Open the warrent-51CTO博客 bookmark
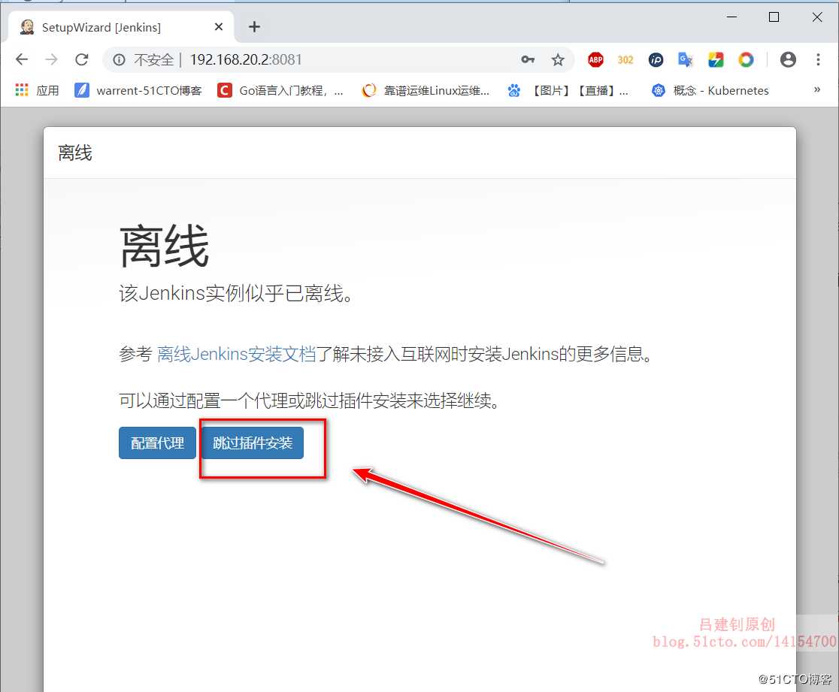This screenshot has width=839, height=692. [x=138, y=90]
